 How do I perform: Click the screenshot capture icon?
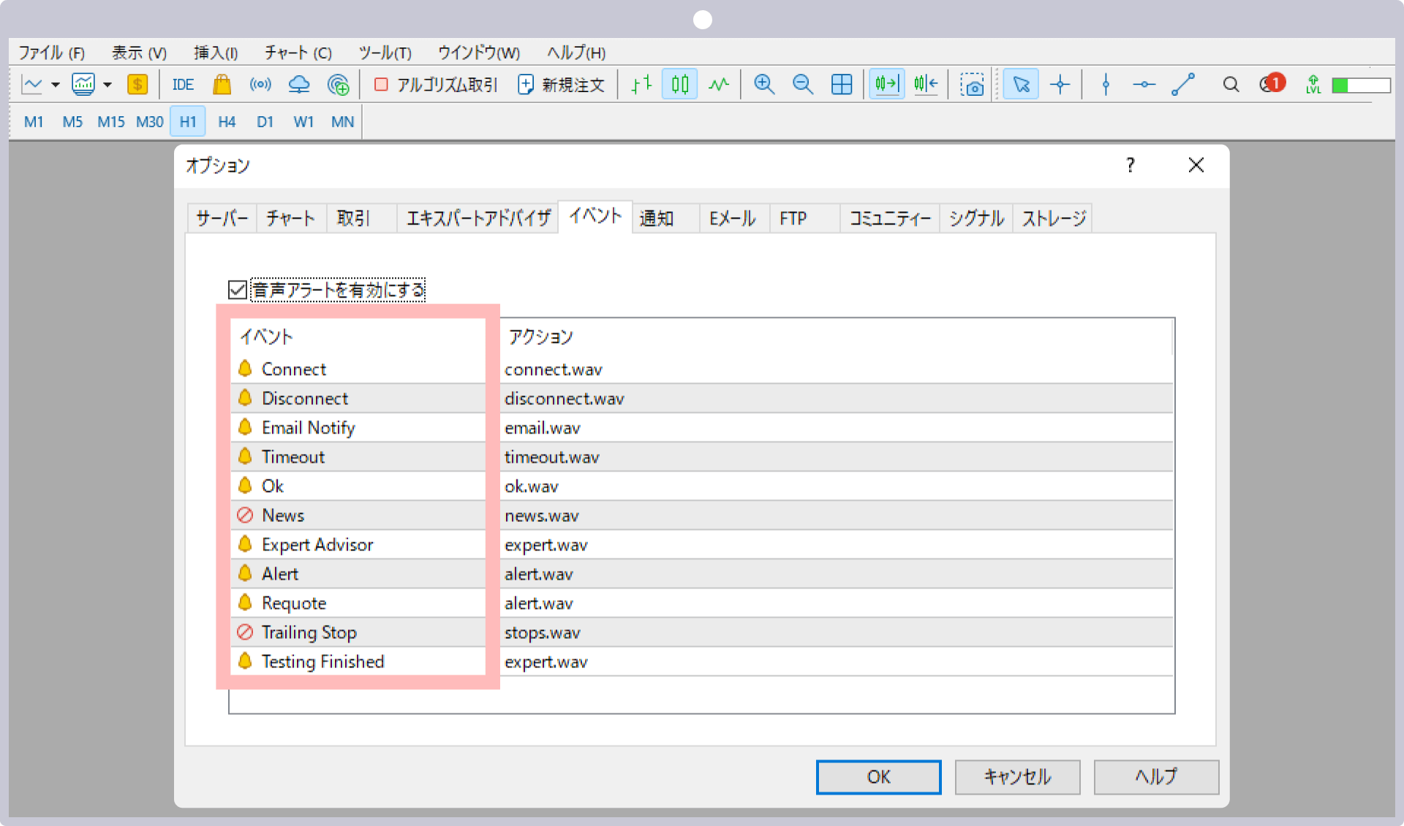(973, 86)
